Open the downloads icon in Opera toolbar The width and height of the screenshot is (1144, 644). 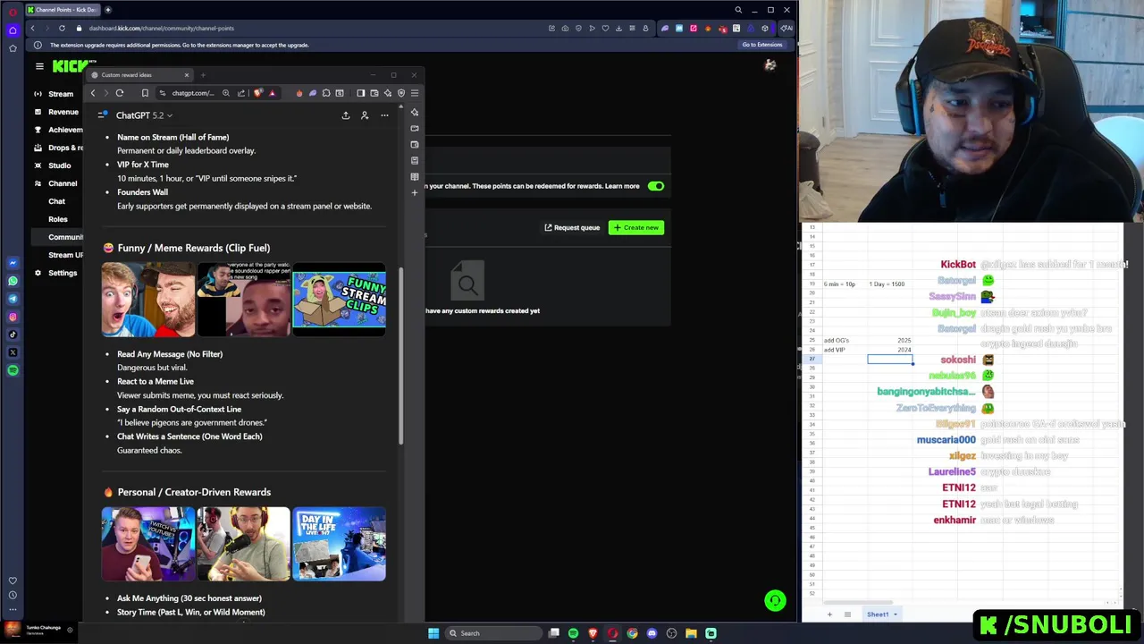coord(618,28)
